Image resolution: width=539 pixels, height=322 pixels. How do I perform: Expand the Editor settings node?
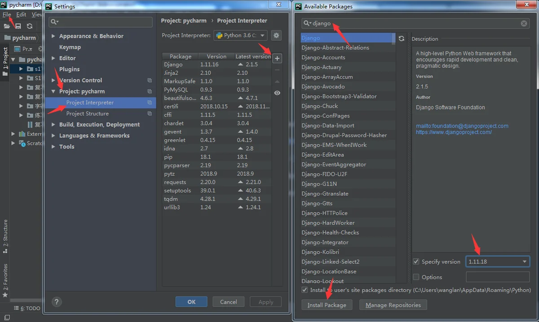click(x=53, y=58)
